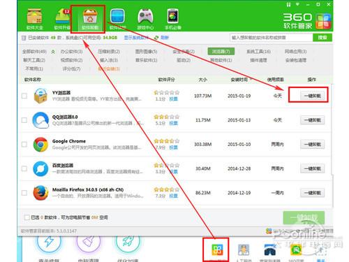The height and width of the screenshot is (262, 349).
Task: Toggle the 已选 select-all checkbox at the bottom
Action: click(27, 217)
